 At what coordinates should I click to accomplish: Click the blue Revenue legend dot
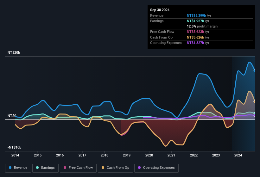coord(10,168)
